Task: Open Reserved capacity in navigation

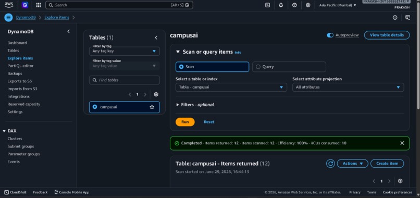Action: coord(23,104)
